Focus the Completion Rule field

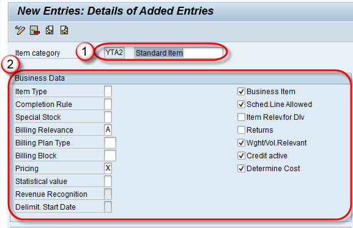[108, 105]
